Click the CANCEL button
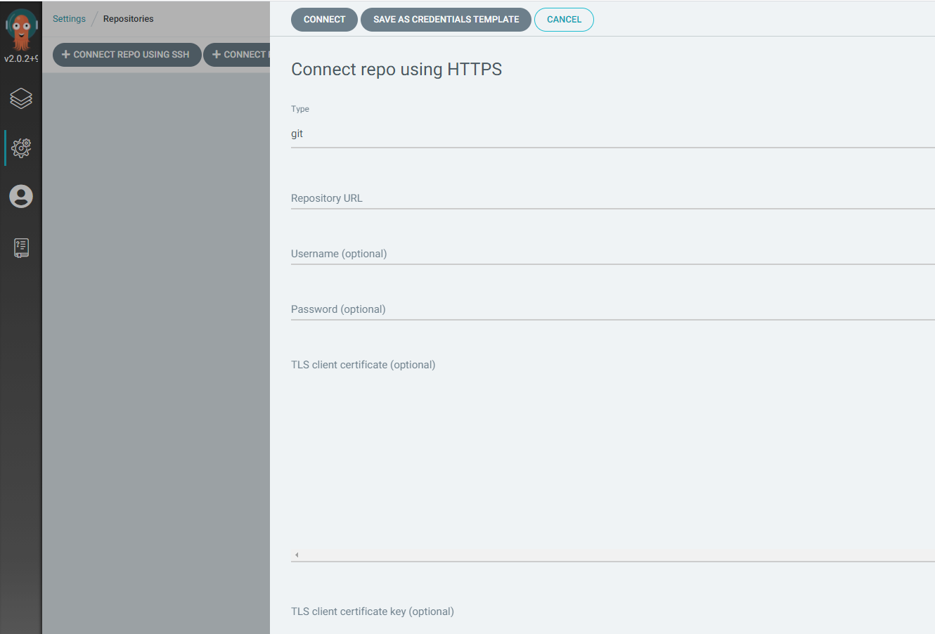The image size is (935, 634). point(564,20)
